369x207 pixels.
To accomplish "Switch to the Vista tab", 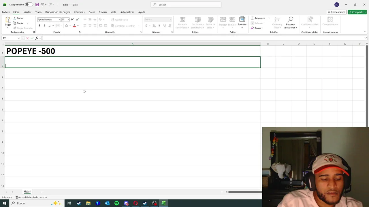I will pyautogui.click(x=114, y=12).
